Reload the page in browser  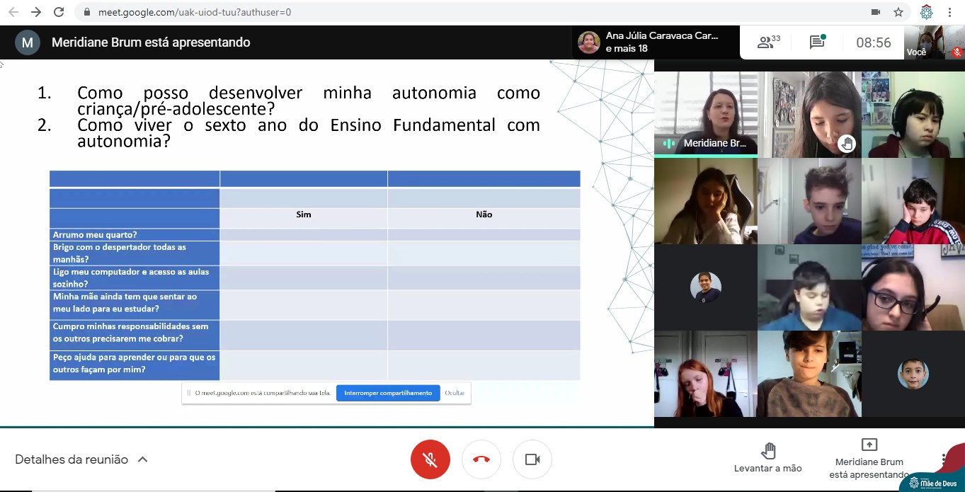[59, 12]
